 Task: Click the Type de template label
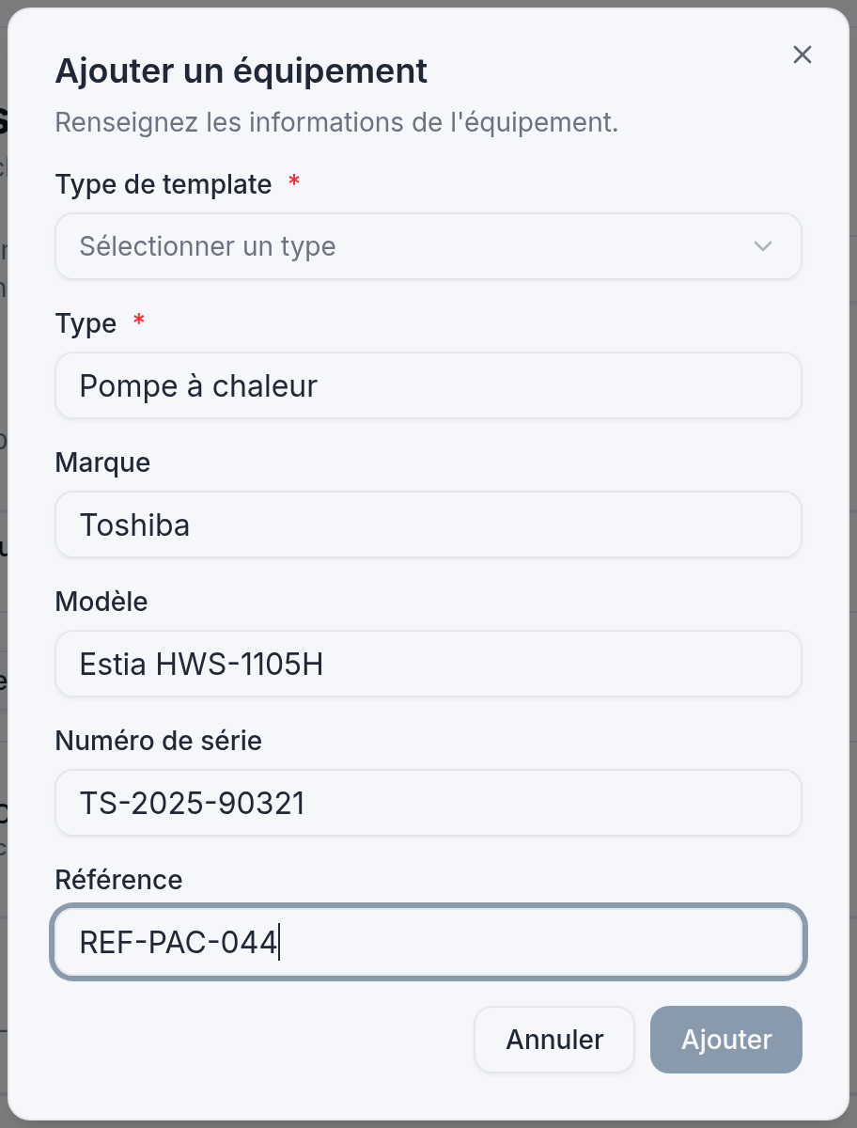(x=164, y=184)
